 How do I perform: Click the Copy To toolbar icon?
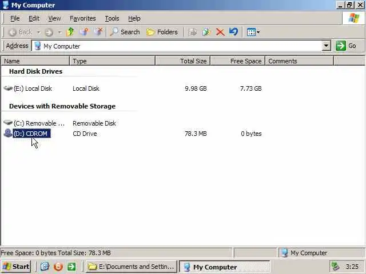[x=206, y=32]
